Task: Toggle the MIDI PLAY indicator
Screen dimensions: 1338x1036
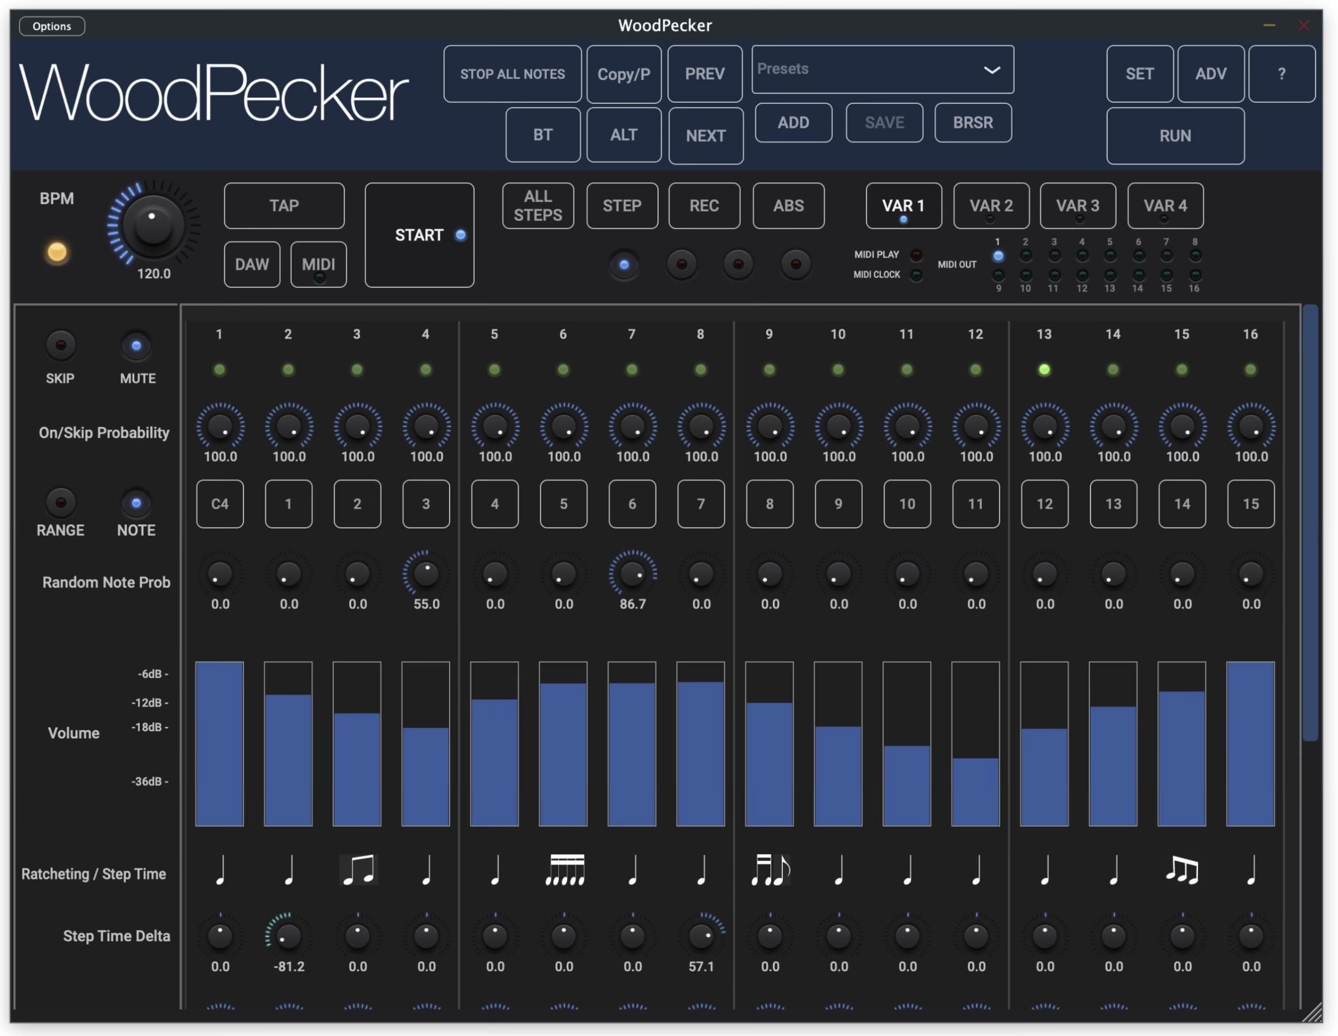Action: pyautogui.click(x=916, y=254)
